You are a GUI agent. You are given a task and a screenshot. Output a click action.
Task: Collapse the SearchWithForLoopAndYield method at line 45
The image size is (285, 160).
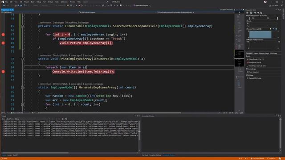[22, 26]
